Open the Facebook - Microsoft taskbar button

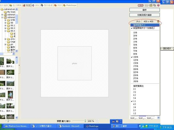click(70, 126)
